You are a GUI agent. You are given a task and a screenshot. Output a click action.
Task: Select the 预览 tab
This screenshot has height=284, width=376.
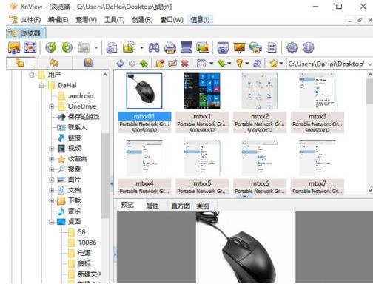127,205
